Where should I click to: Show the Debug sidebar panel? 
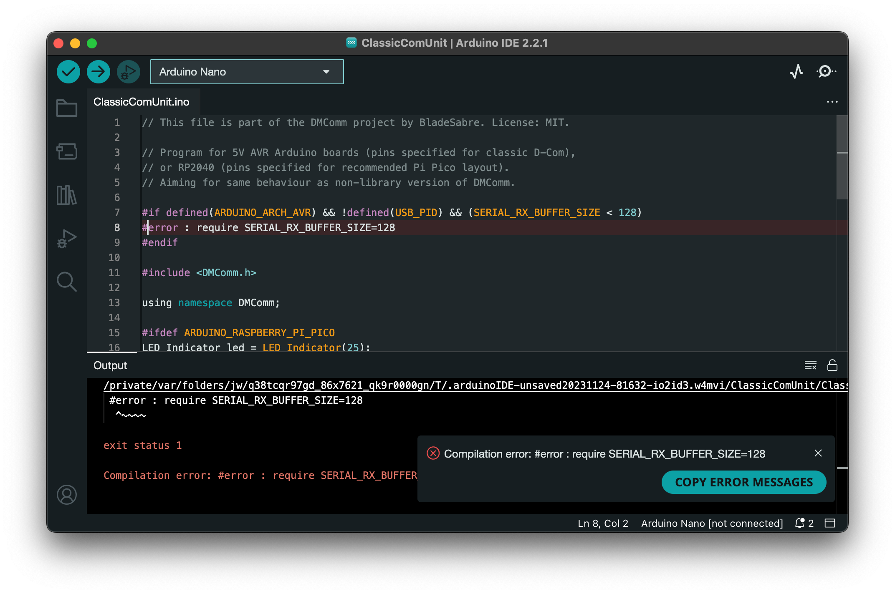point(67,239)
